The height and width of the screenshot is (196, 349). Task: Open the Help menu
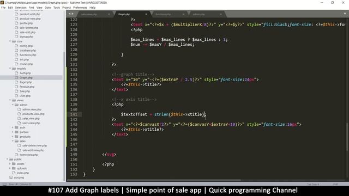(x=92, y=8)
